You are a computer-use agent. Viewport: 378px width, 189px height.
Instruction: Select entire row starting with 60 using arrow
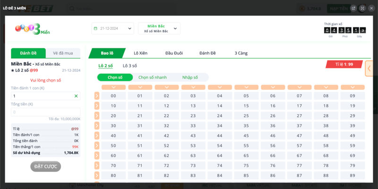point(97,156)
